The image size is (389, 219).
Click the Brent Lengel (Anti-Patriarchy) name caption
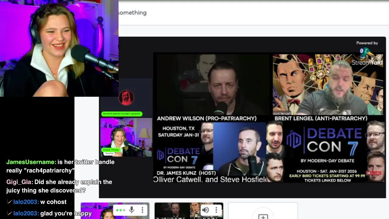point(321,119)
